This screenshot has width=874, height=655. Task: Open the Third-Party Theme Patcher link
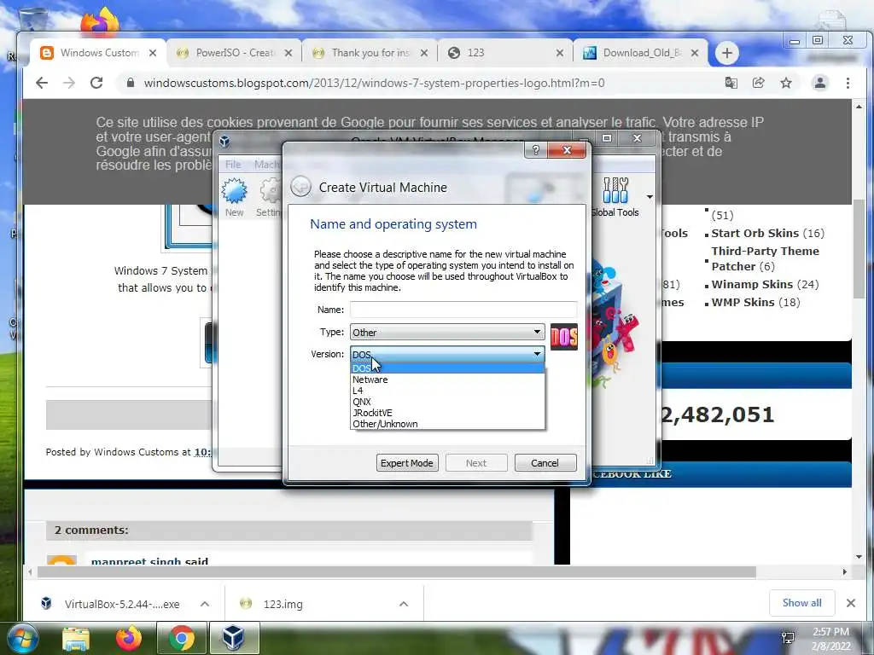[x=765, y=258]
